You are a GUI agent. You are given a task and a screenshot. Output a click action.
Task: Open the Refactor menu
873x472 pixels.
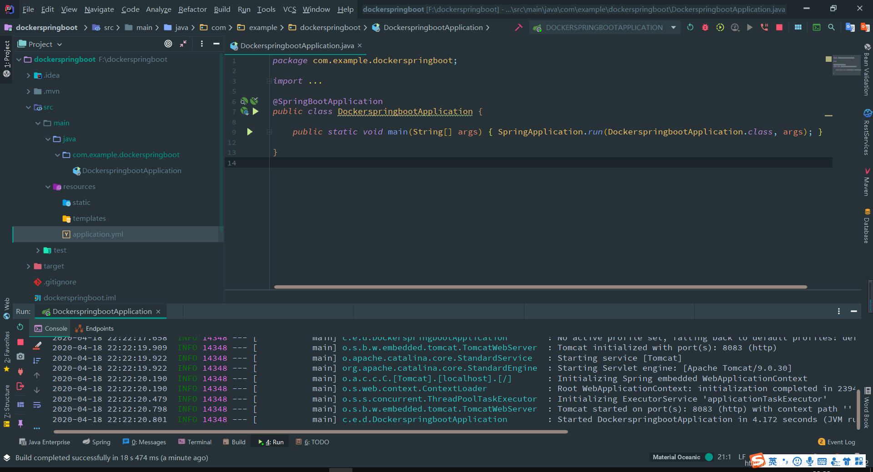click(192, 9)
